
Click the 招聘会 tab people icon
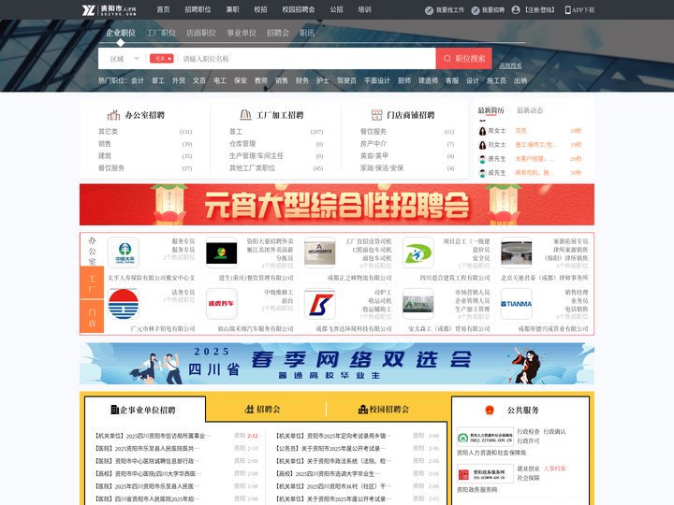click(249, 410)
